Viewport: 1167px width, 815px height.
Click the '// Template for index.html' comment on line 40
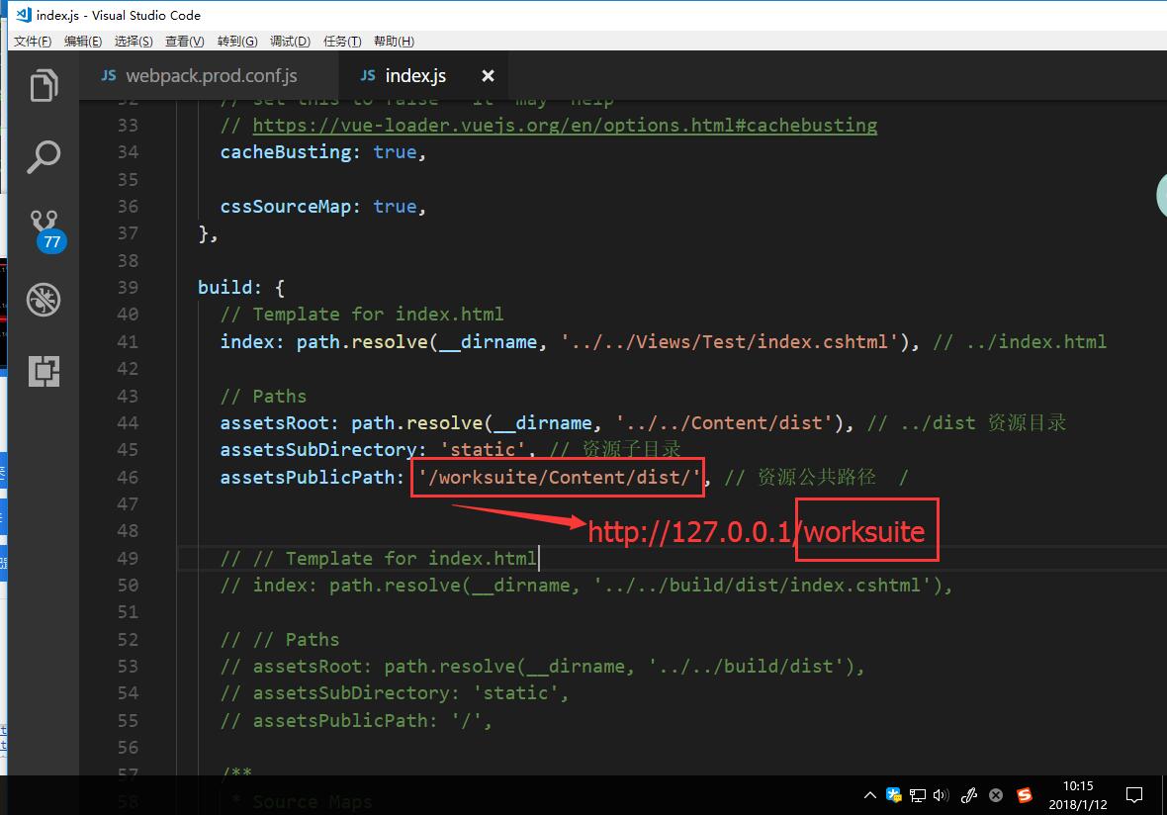362,315
